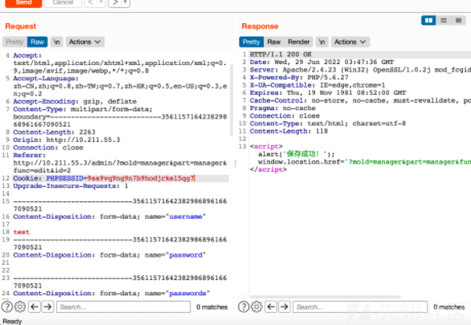471x325 pixels.
Task: Toggle \n non-printable chars in Response
Action: (322, 42)
